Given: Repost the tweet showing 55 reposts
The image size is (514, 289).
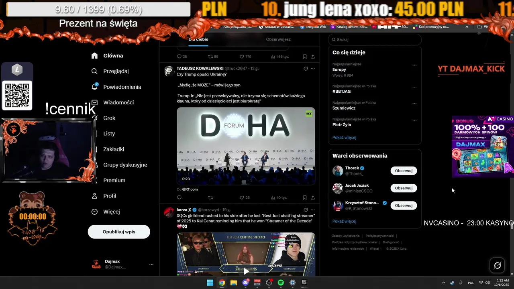Looking at the screenshot, I should coord(210,57).
